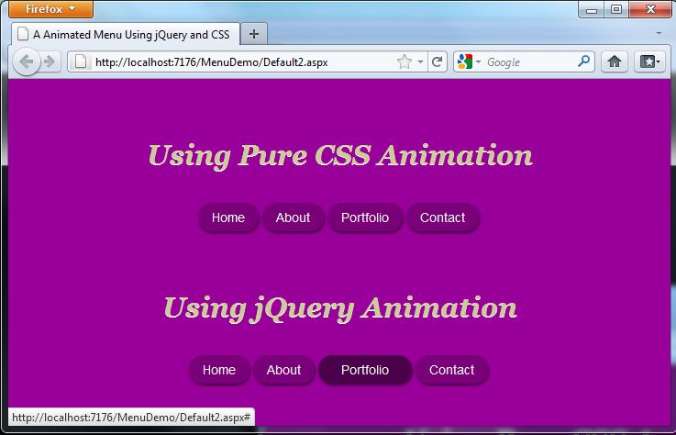Open Contact in the jQuery animation menu
This screenshot has height=435, width=676.
(x=452, y=370)
